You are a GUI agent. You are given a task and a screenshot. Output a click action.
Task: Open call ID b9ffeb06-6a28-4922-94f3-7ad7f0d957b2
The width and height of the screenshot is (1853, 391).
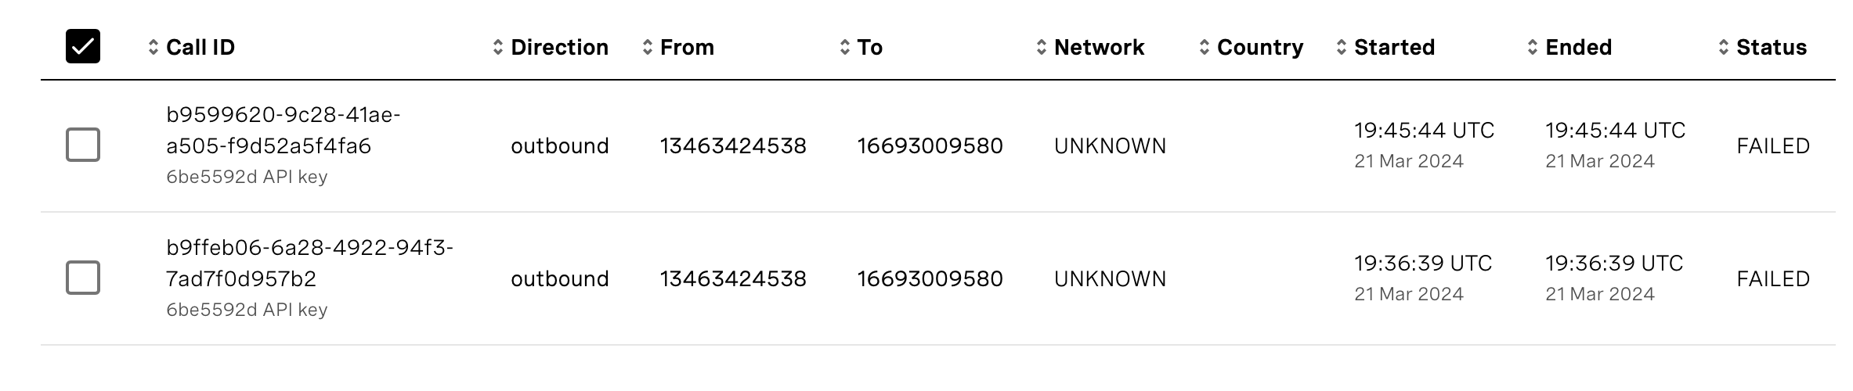pos(309,264)
